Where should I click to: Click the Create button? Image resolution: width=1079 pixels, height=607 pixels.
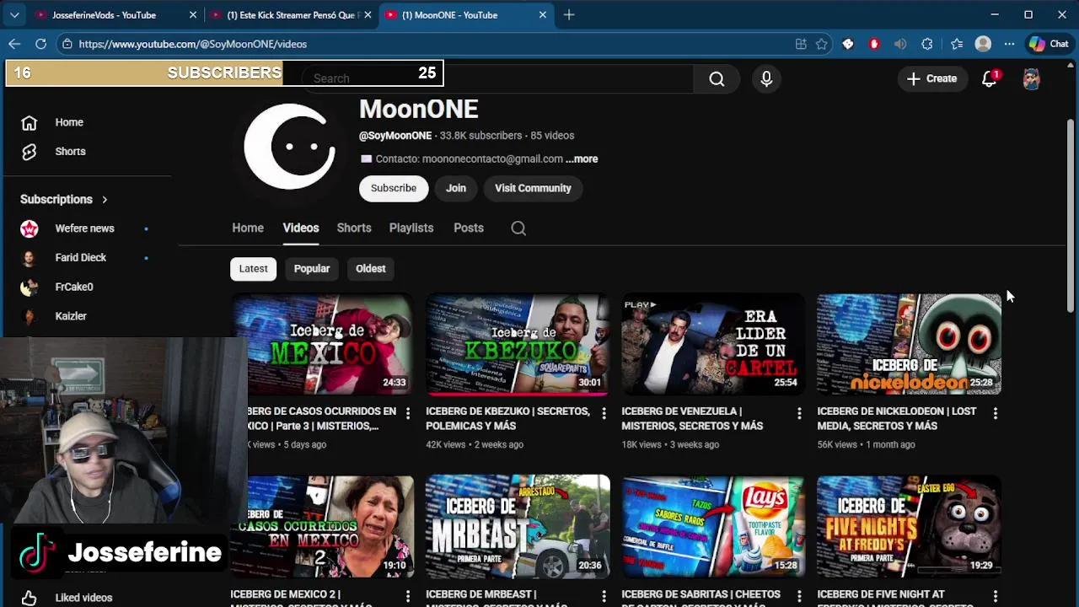[931, 78]
